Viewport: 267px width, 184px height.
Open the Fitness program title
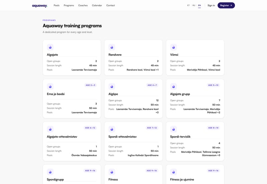pyautogui.click(x=113, y=180)
